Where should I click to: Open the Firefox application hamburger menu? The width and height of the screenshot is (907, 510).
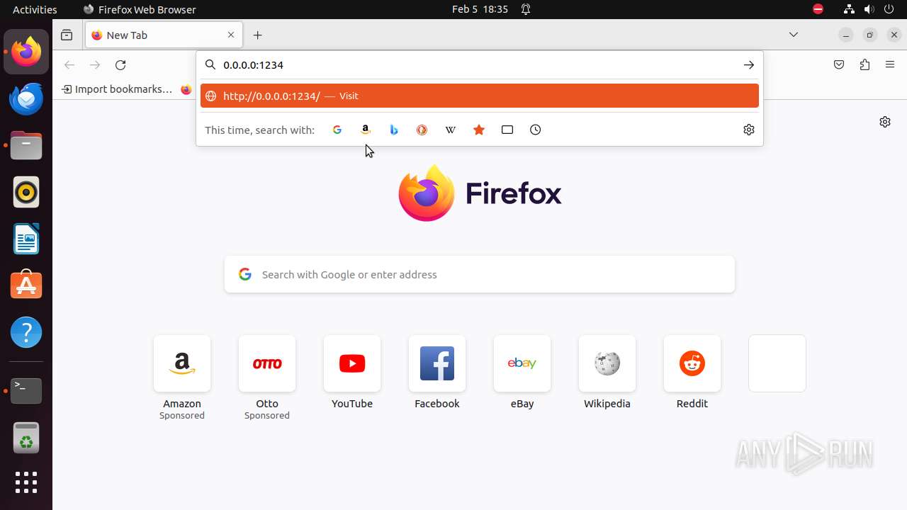point(890,65)
